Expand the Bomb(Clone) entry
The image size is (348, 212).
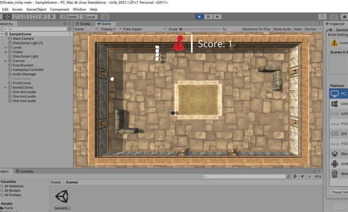[x=5, y=87]
